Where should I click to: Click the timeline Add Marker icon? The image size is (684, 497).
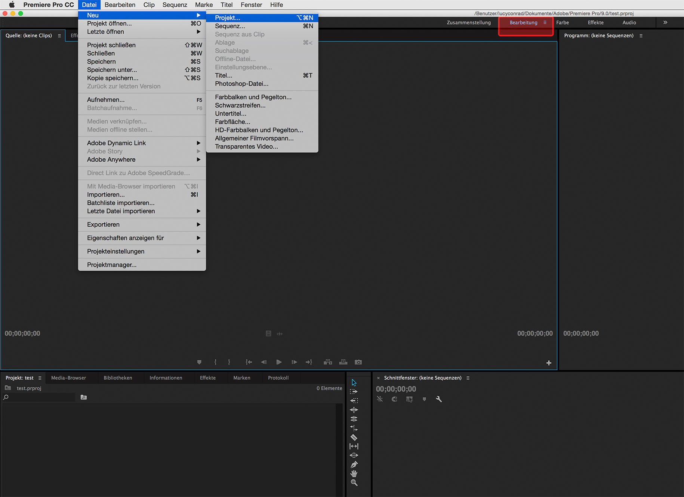click(x=424, y=399)
